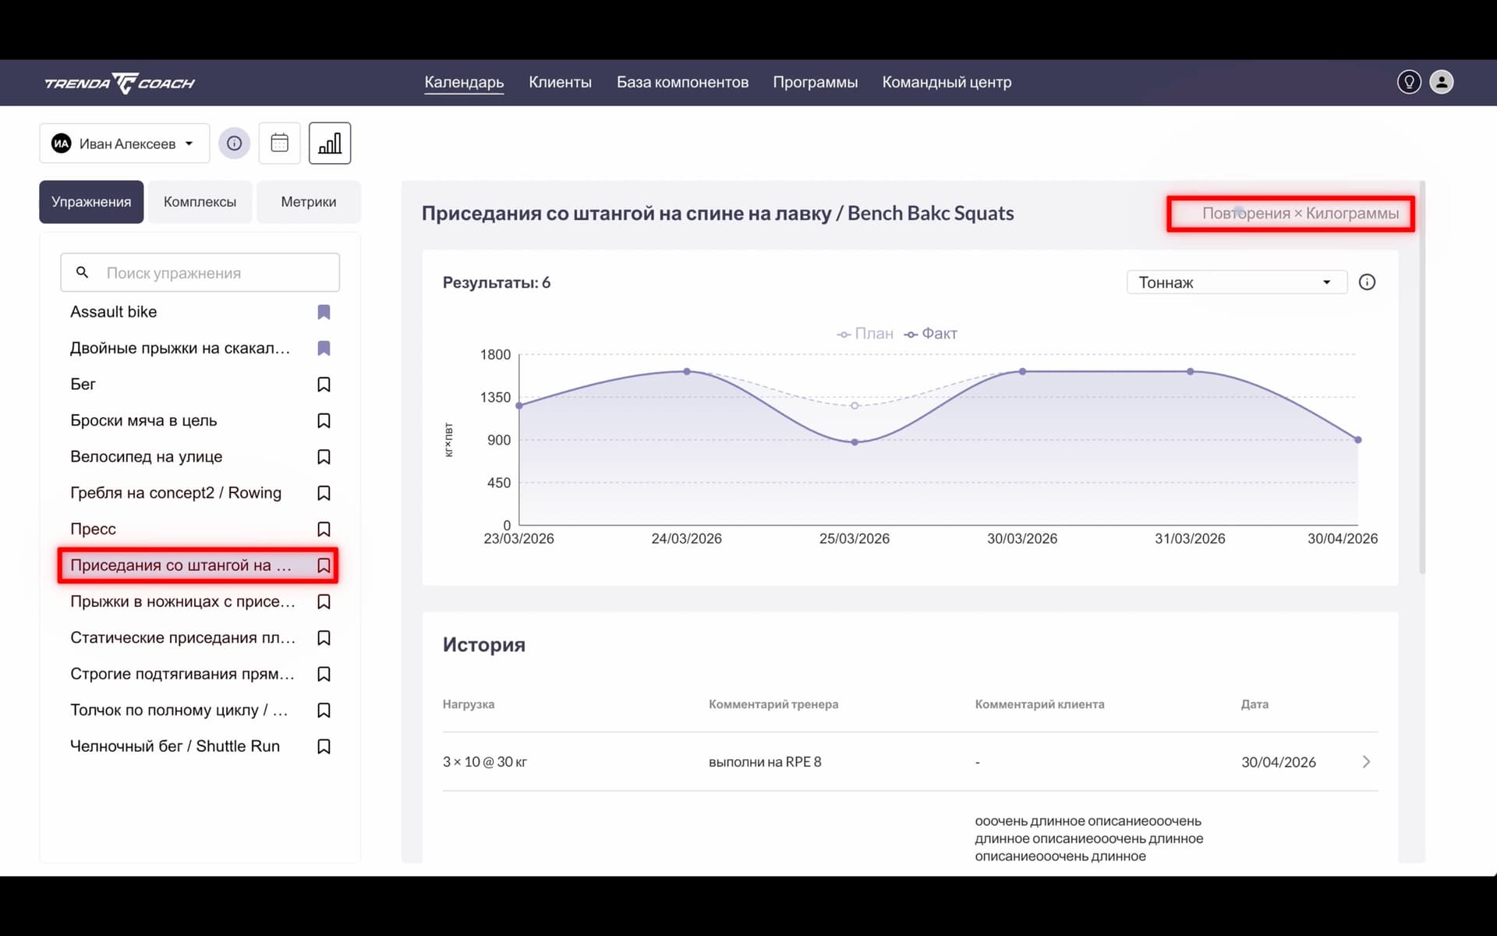Open the calendar view icon button
This screenshot has height=936, width=1497.
tap(279, 144)
